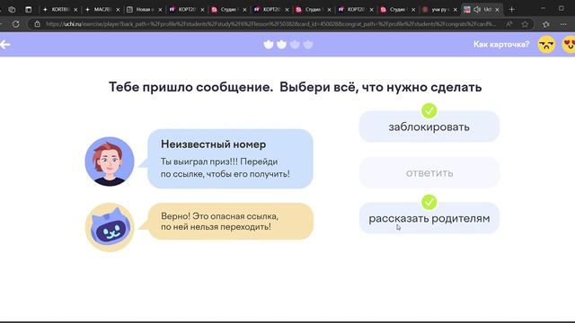Viewport: 575px width, 323px height.
Task: Click the green checkmark above "рассказать родителям"
Action: tap(429, 202)
